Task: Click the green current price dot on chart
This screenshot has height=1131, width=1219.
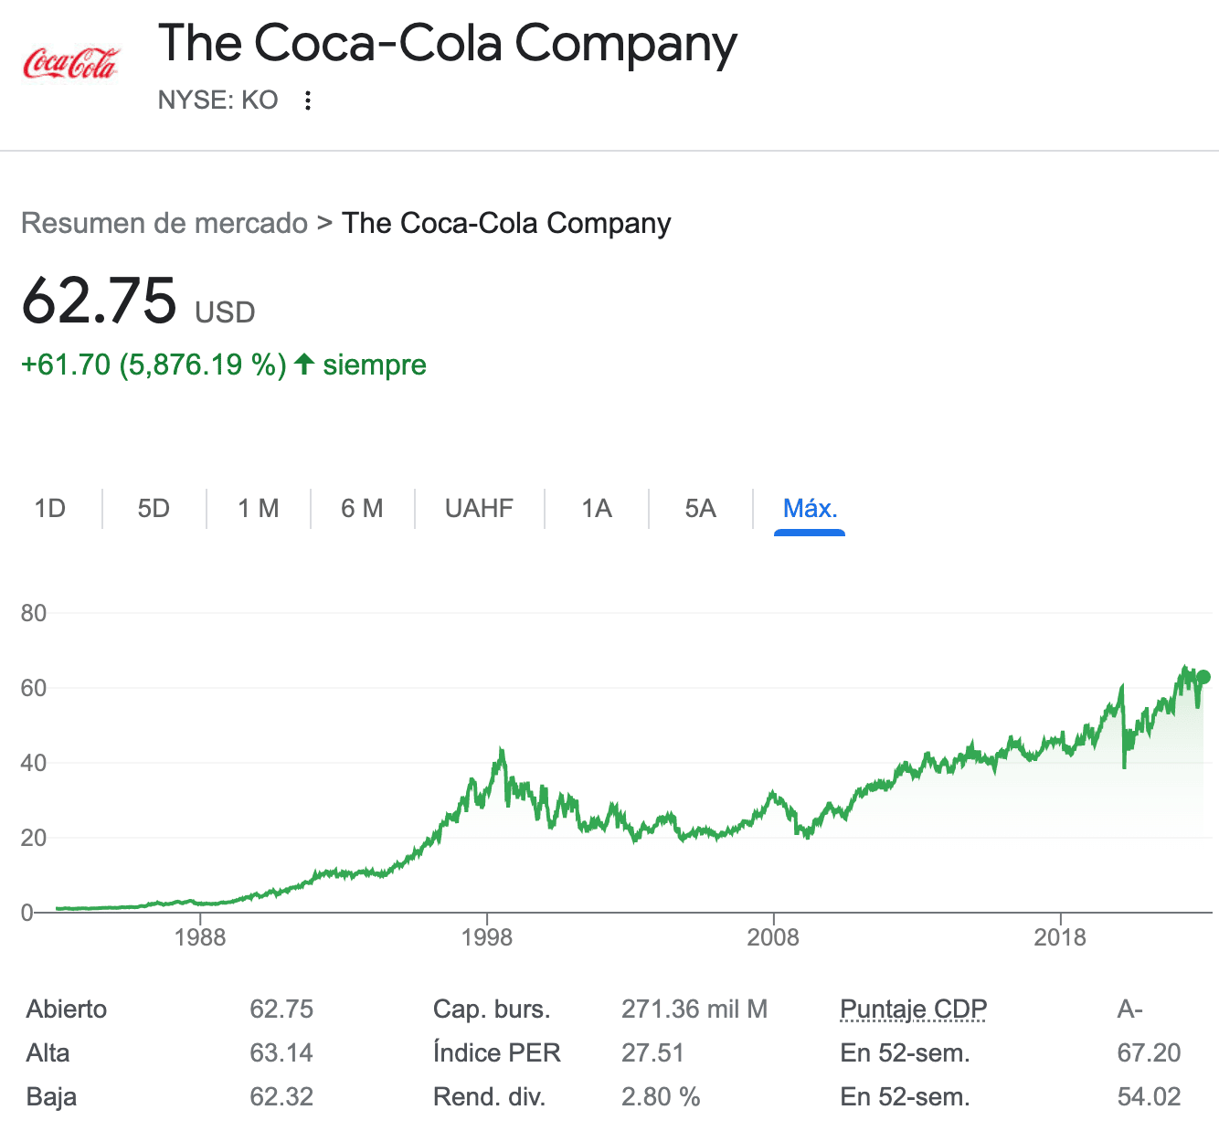Action: click(1203, 677)
